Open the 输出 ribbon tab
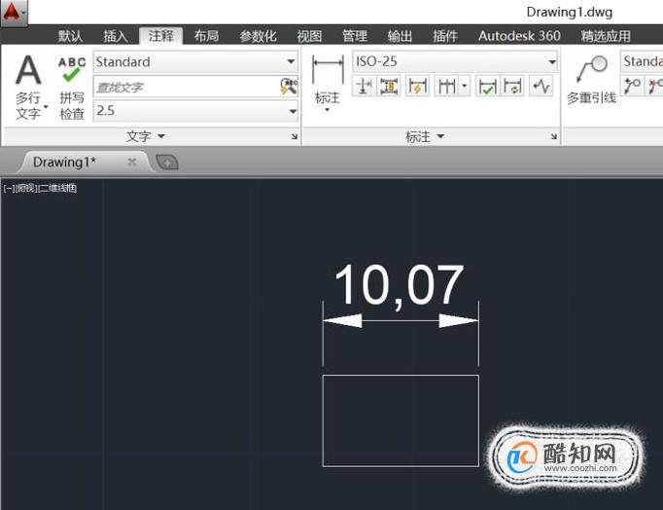Viewport: 663px width, 510px height. pos(400,36)
